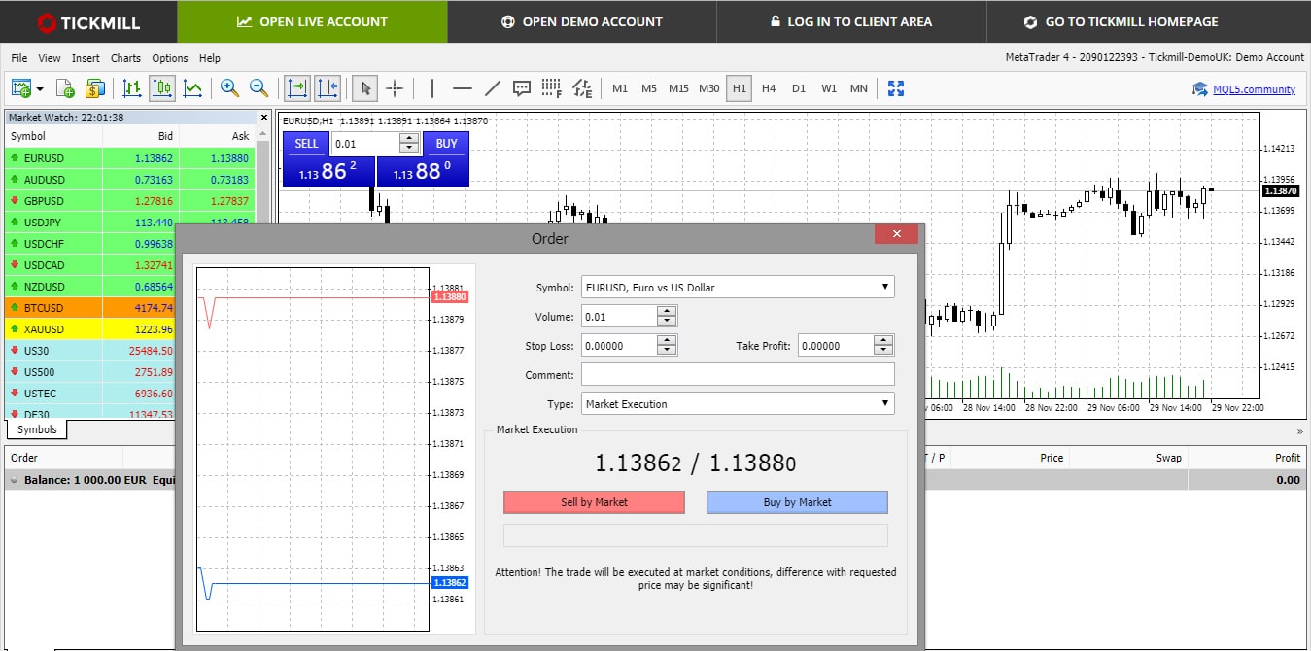1311x651 pixels.
Task: Switch chart to bar chart mode
Action: (132, 88)
